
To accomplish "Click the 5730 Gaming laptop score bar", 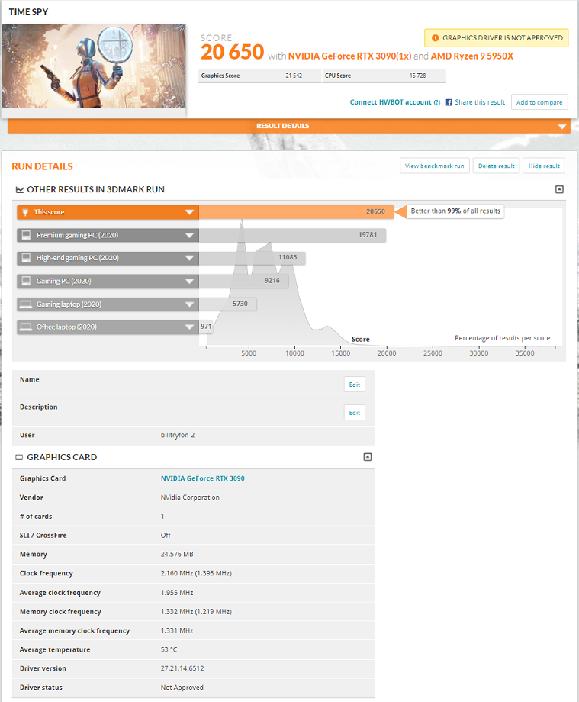I will pos(228,304).
